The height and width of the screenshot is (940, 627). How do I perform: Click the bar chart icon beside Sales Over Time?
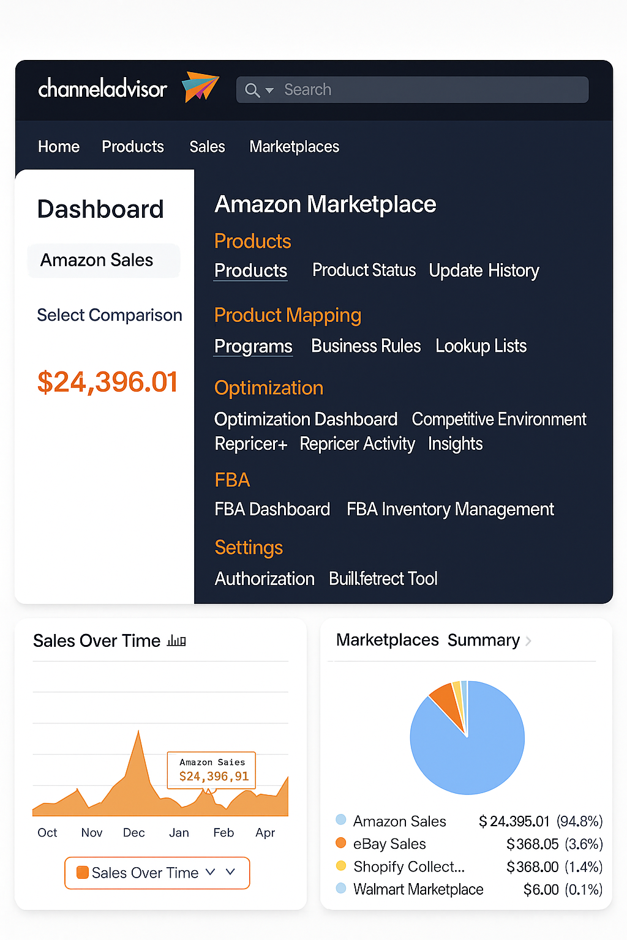point(176,641)
